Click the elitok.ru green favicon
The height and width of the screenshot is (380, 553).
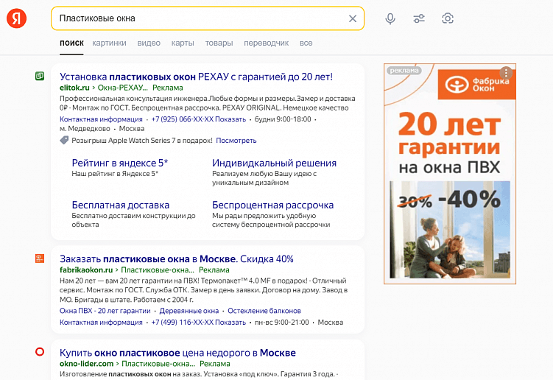pyautogui.click(x=40, y=76)
